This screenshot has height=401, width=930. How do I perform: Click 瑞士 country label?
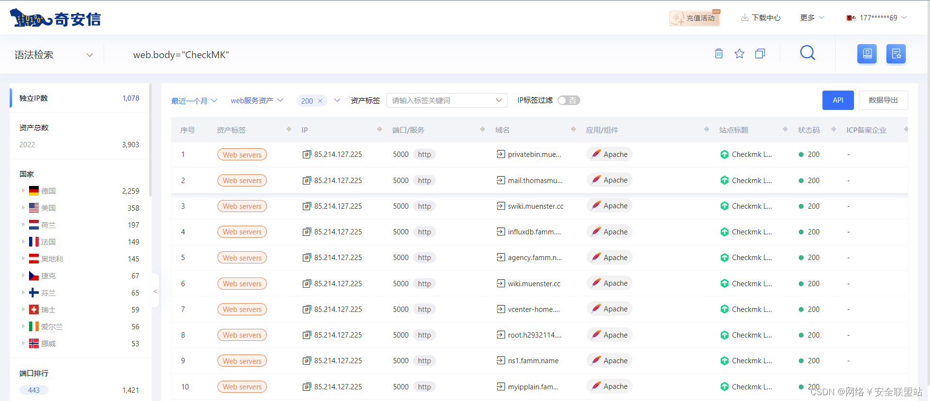point(48,309)
